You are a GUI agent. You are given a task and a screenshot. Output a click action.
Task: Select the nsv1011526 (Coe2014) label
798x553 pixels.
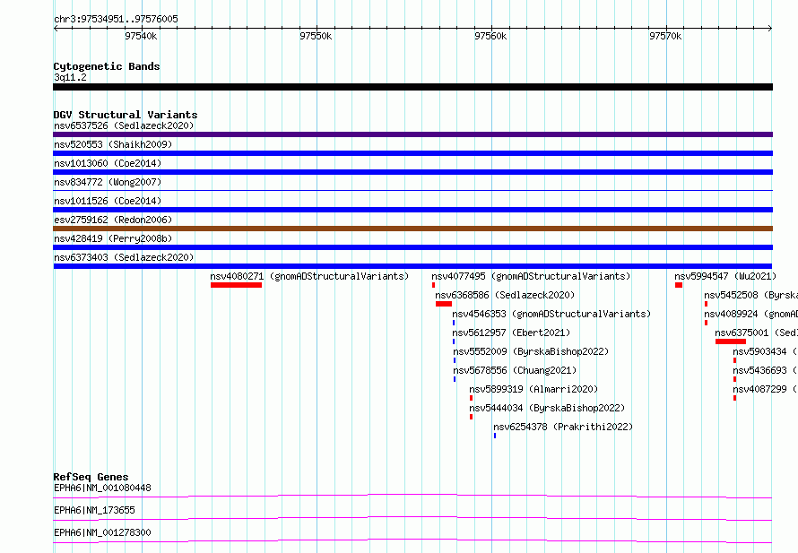point(108,201)
